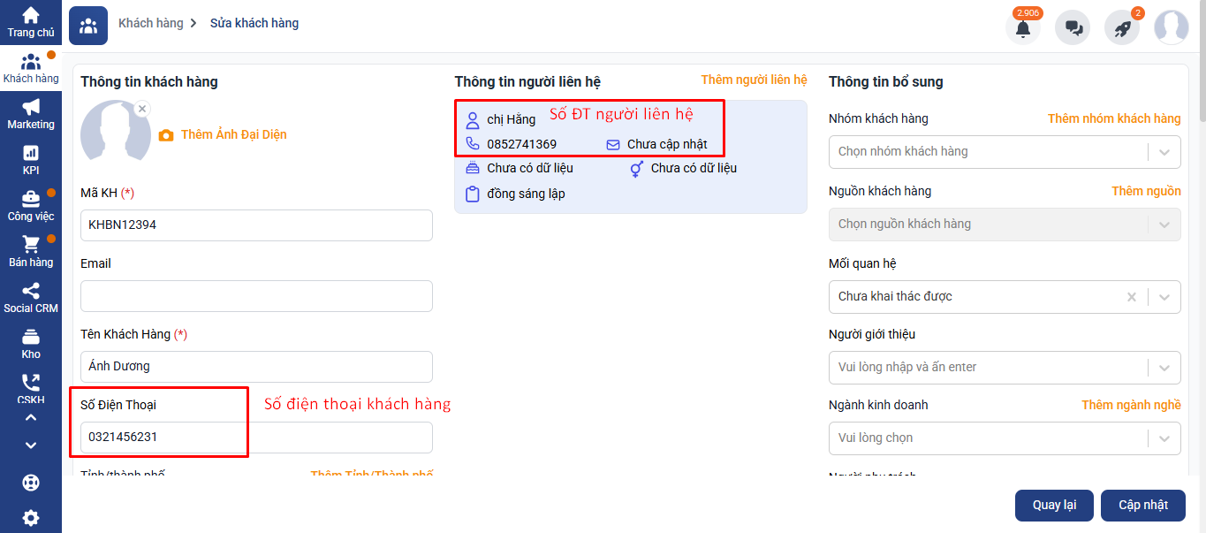This screenshot has height=533, width=1206.
Task: Open Bán hàng sidebar menu
Action: [31, 251]
